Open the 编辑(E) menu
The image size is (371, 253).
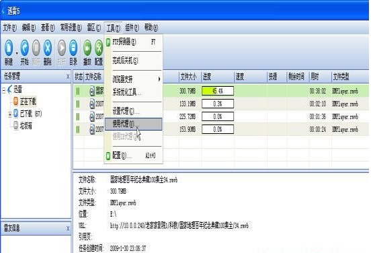click(29, 28)
